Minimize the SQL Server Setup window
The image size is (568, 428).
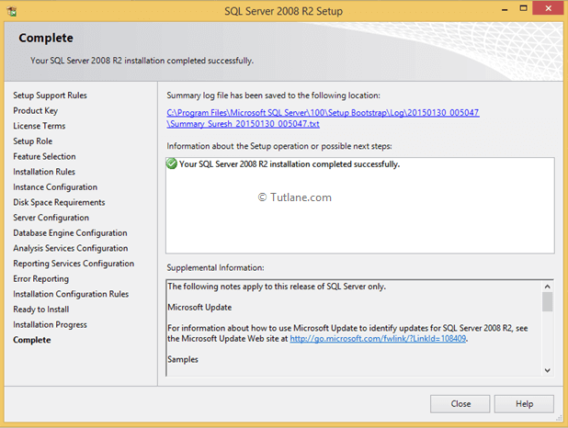505,9
